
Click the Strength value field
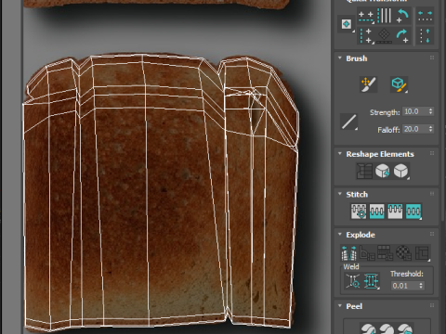[414, 111]
